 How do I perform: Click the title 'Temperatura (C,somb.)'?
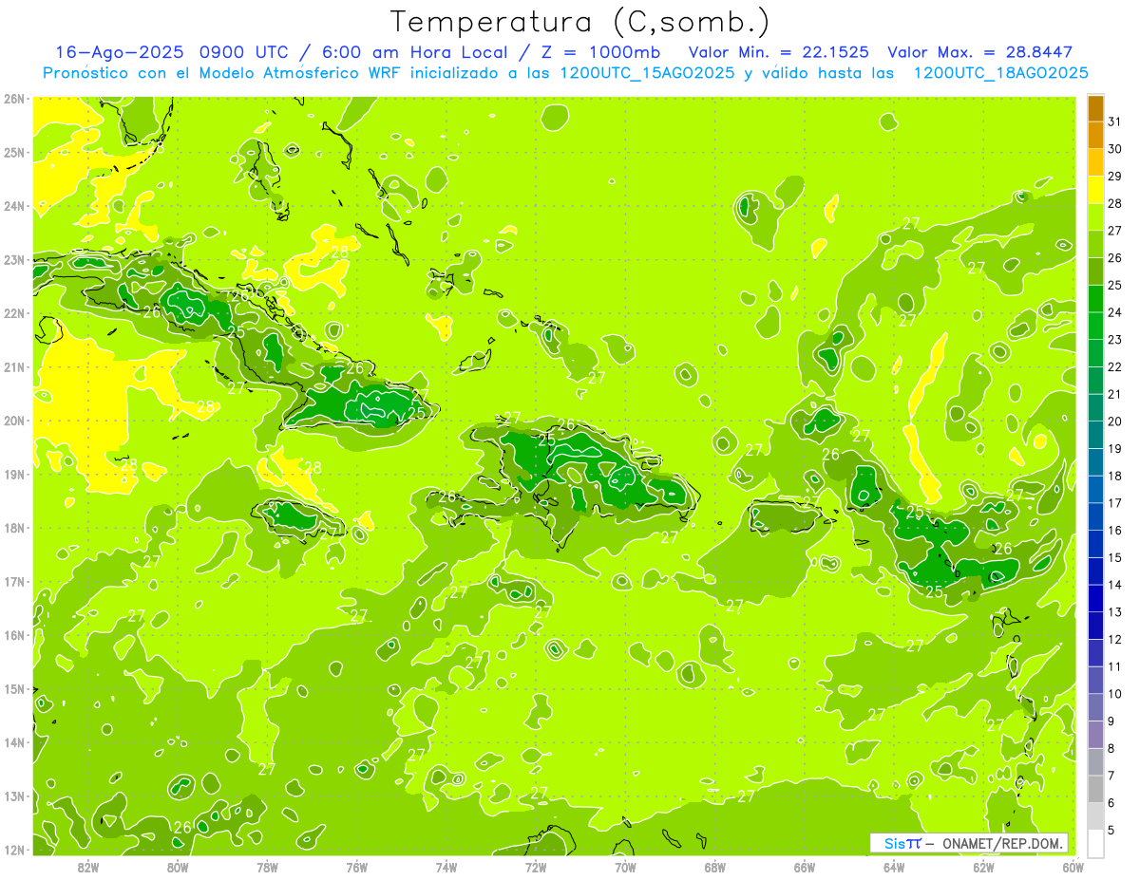[580, 23]
